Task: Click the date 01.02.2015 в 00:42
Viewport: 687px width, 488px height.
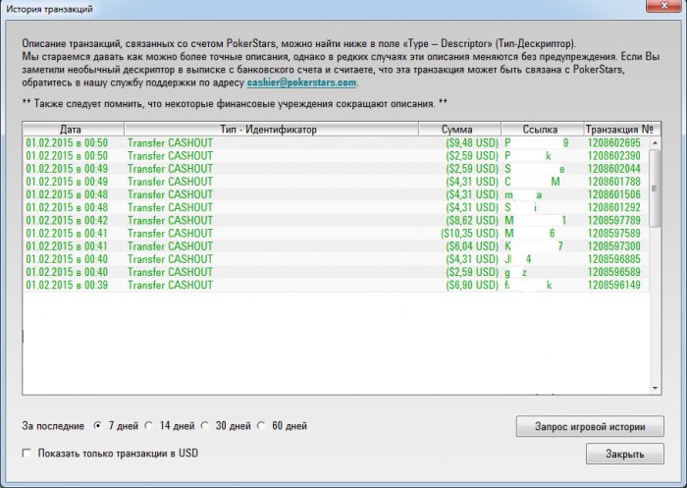Action: tap(67, 221)
